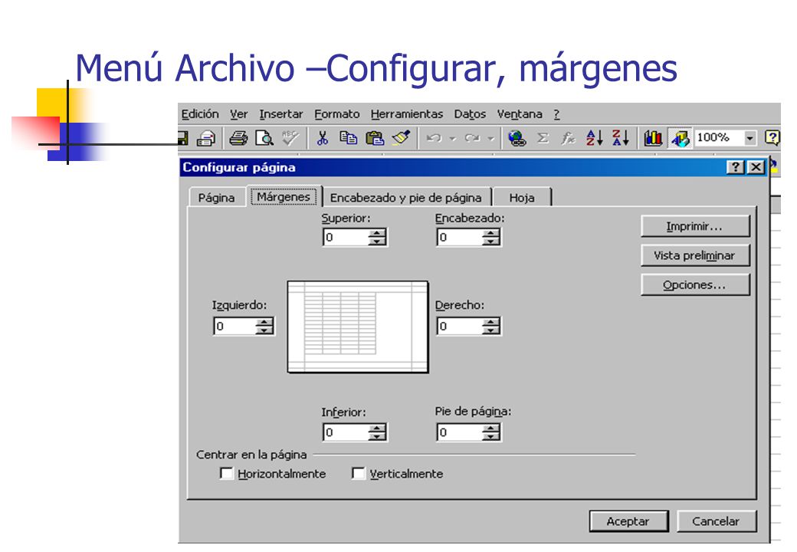This screenshot has height=552, width=797.
Task: Decrease the Pie de página value with down arrow
Action: click(x=491, y=436)
